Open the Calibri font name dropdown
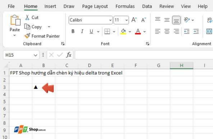Viewport: 213px width, 139px height. [110, 20]
